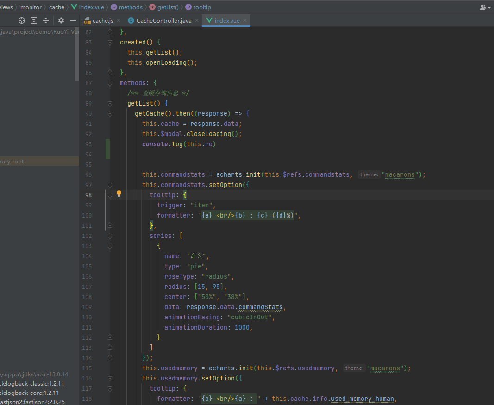The height and width of the screenshot is (405, 494).
Task: Collapse the methods block fold marker
Action: coord(110,83)
